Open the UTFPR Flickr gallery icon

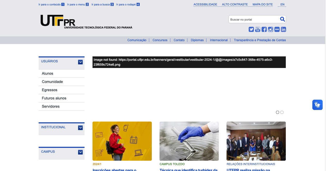click(277, 29)
